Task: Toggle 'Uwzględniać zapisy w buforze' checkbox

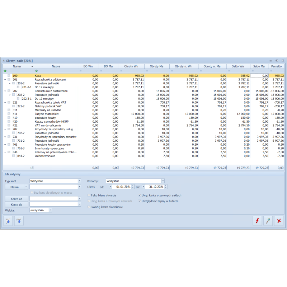Action: tap(140, 201)
